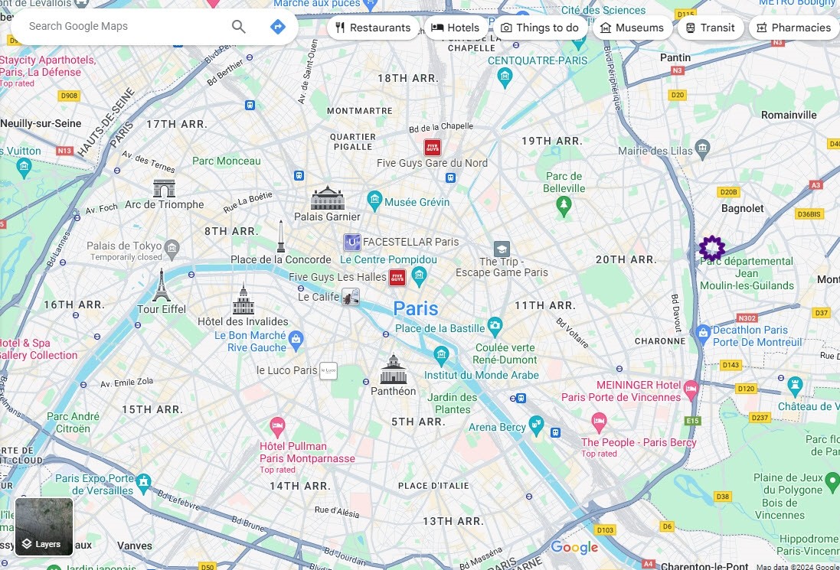
Task: Open the Layers map type thumbnail
Action: point(44,526)
